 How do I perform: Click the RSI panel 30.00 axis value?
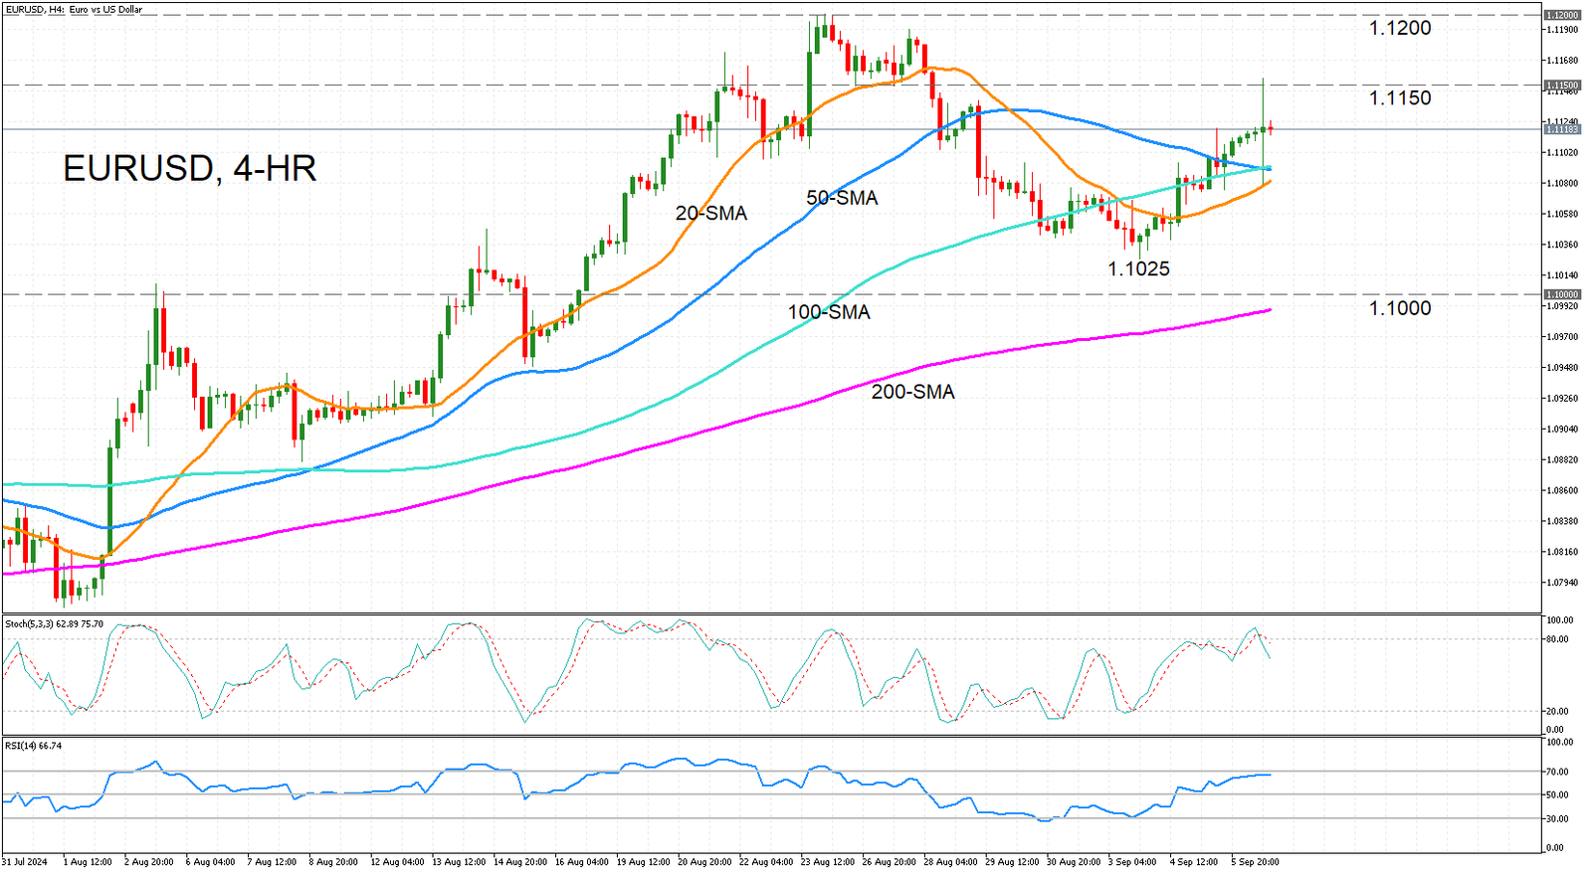[x=1559, y=819]
